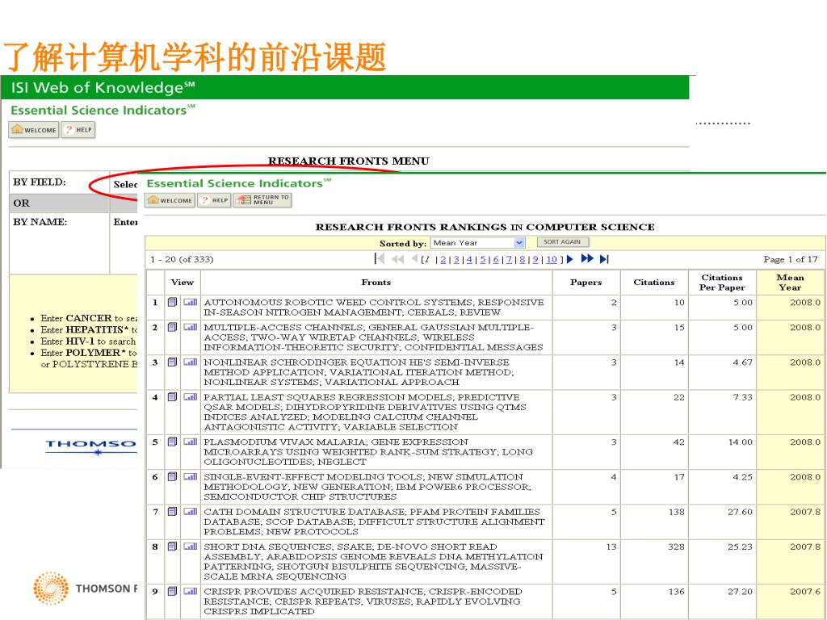The height and width of the screenshot is (620, 827).
Task: Go to results page 2
Action: pos(443,259)
